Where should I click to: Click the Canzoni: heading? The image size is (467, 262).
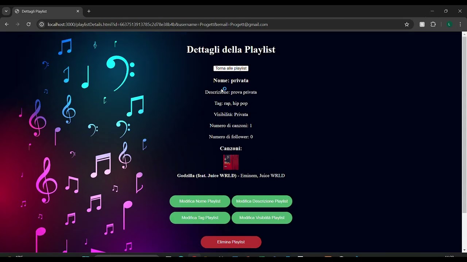pyautogui.click(x=231, y=148)
